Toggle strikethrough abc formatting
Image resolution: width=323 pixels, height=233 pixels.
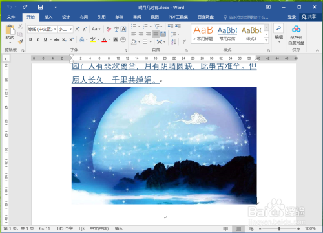coord(57,39)
